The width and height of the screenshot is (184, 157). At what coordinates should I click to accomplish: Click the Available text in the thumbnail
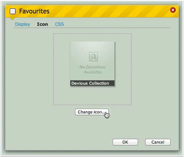93,72
